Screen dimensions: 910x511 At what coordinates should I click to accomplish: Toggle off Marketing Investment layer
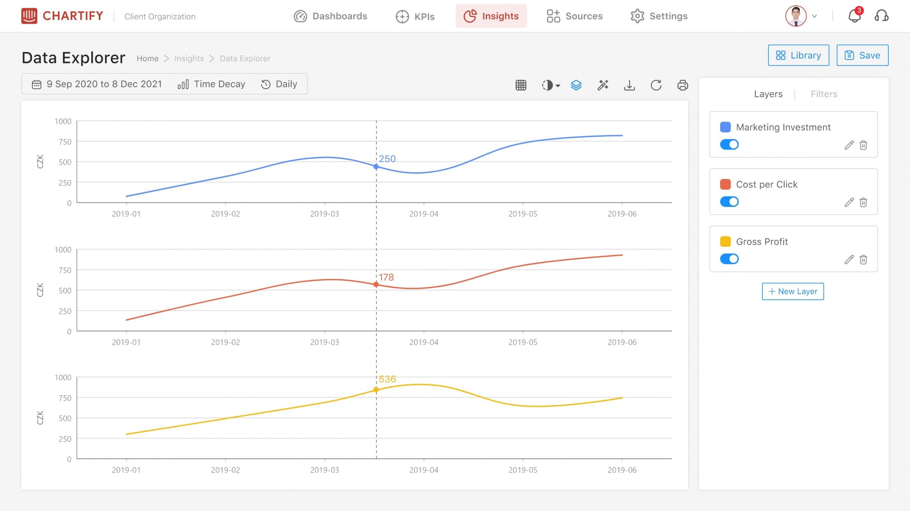729,145
